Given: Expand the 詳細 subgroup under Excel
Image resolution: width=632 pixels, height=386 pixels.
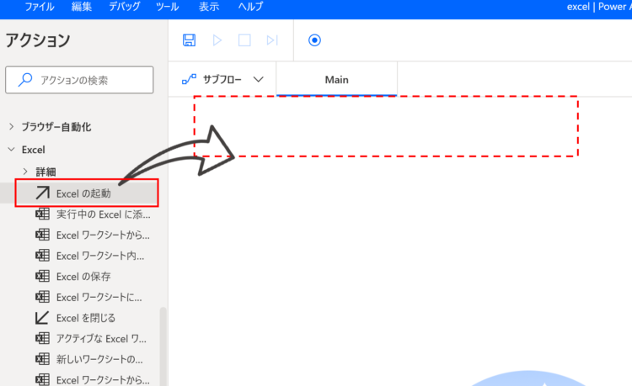Looking at the screenshot, I should point(25,172).
